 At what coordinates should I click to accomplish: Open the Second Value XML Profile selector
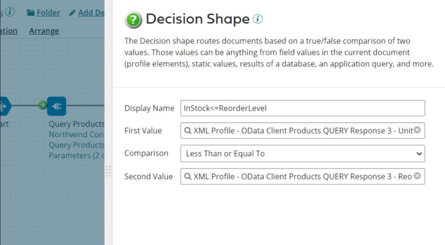tap(300, 177)
